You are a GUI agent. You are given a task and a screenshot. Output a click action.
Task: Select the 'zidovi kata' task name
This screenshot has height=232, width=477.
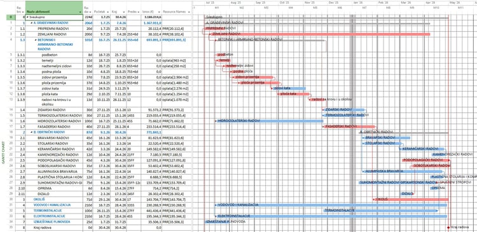[50, 88]
